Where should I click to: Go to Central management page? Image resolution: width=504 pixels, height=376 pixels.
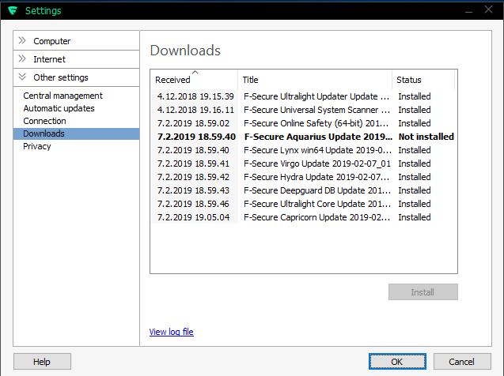(63, 96)
